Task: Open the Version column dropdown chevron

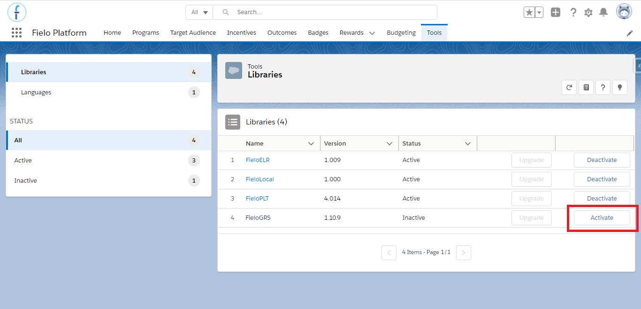Action: [x=389, y=144]
